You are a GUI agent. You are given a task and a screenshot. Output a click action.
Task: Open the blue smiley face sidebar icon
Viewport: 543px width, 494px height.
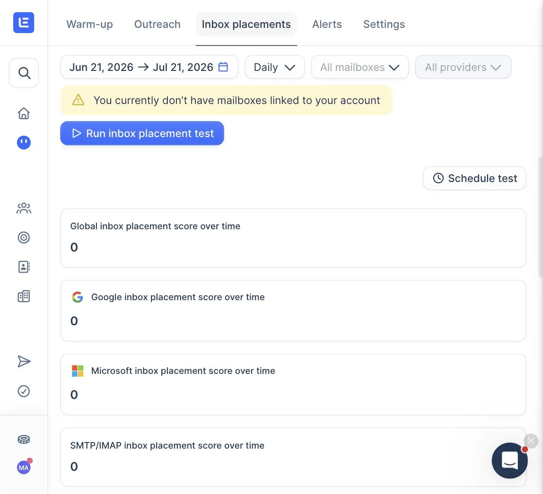click(x=24, y=142)
